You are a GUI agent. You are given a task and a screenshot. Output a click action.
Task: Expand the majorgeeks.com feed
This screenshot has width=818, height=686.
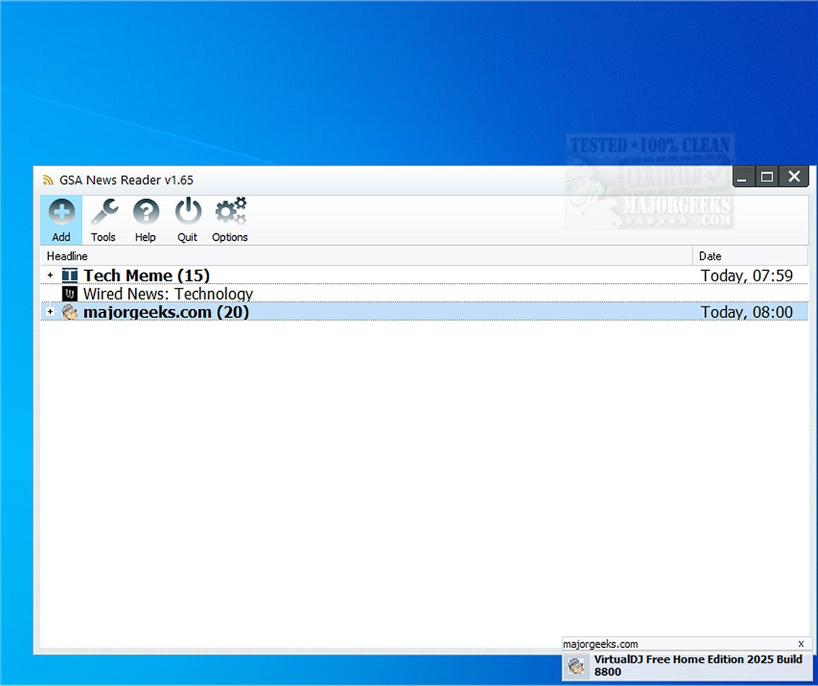(50, 312)
